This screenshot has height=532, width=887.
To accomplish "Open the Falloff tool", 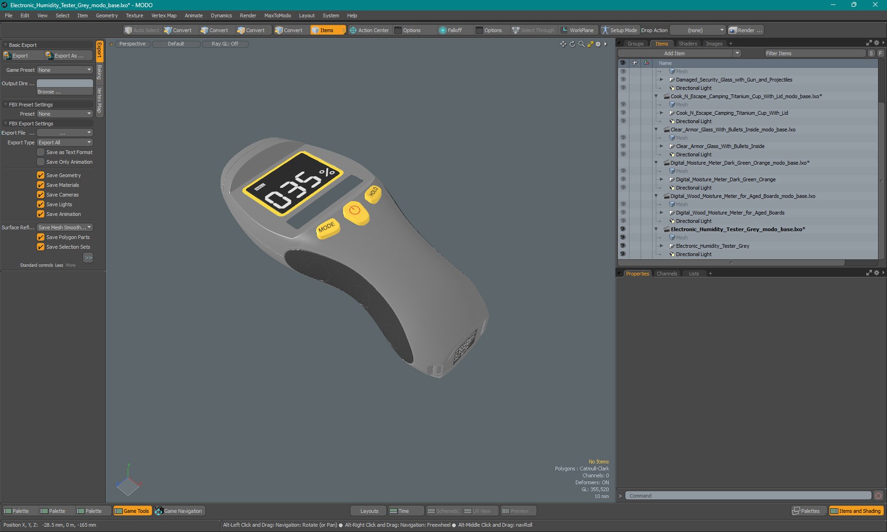I will (x=450, y=30).
